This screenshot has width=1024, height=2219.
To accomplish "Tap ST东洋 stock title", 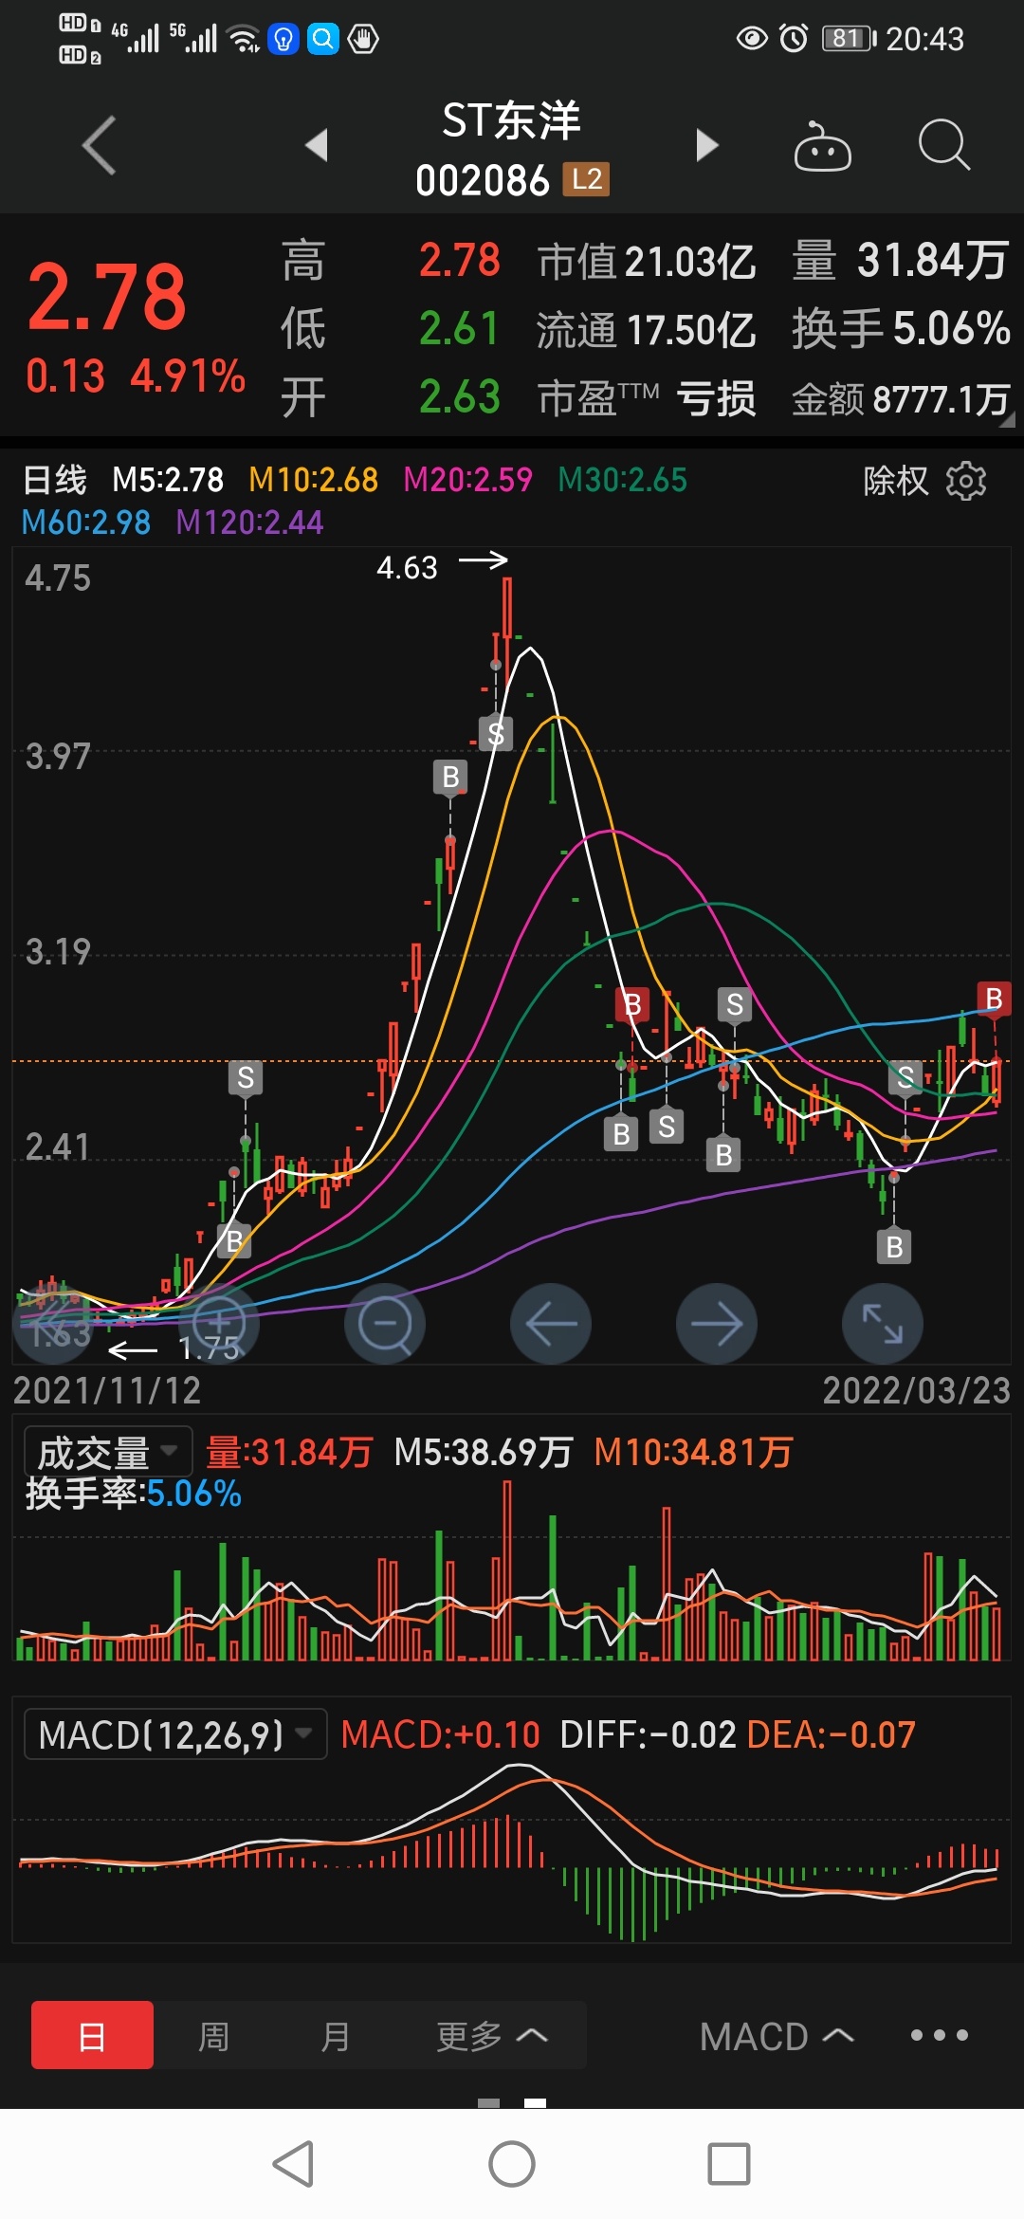I will tap(511, 121).
